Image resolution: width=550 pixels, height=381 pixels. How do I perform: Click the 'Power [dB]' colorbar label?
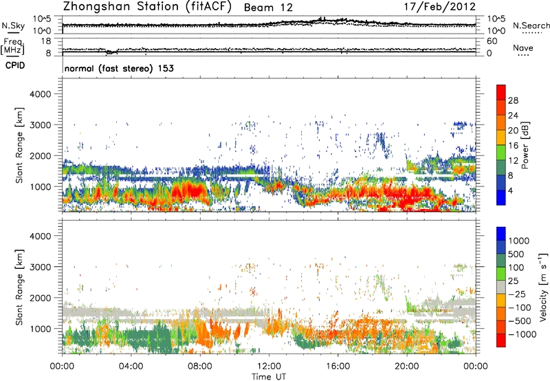[525, 145]
